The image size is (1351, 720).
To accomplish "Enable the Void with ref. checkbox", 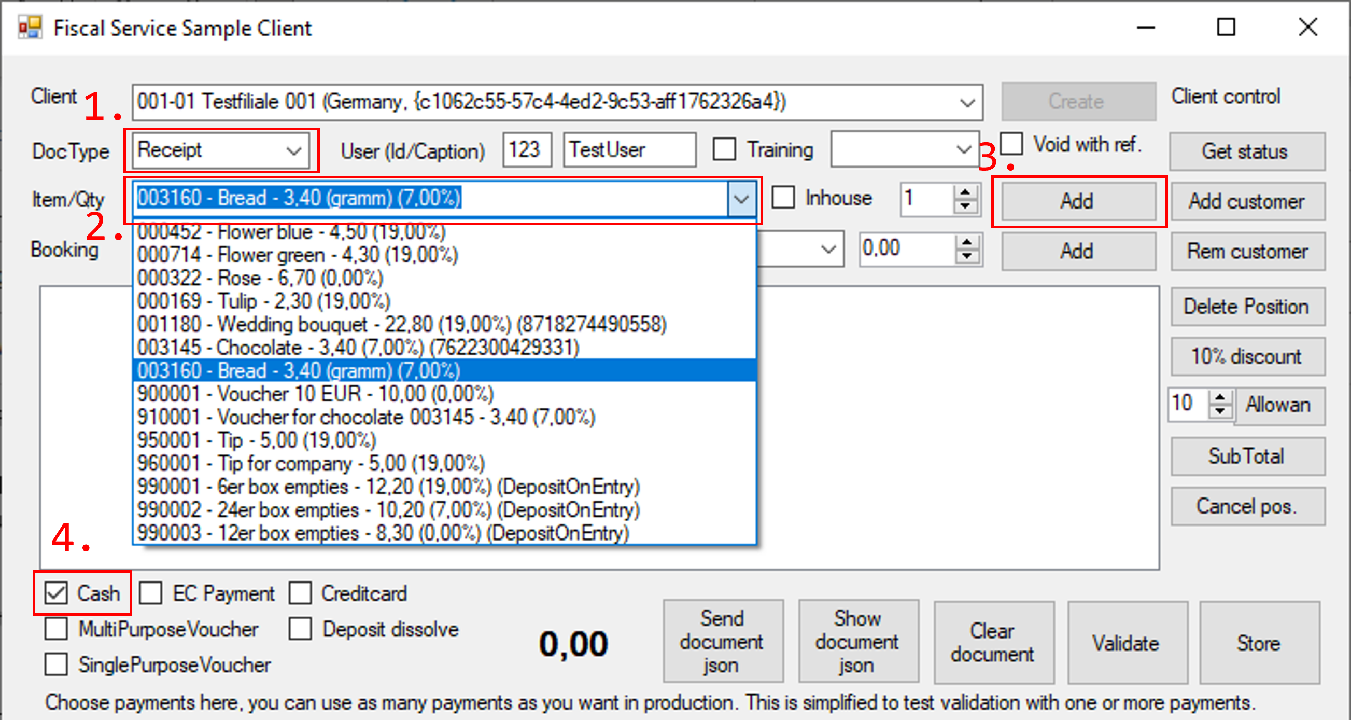I will (x=1011, y=144).
